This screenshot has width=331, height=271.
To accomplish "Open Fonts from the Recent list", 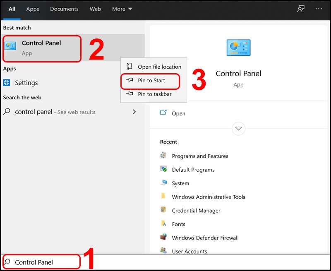I will (x=179, y=224).
